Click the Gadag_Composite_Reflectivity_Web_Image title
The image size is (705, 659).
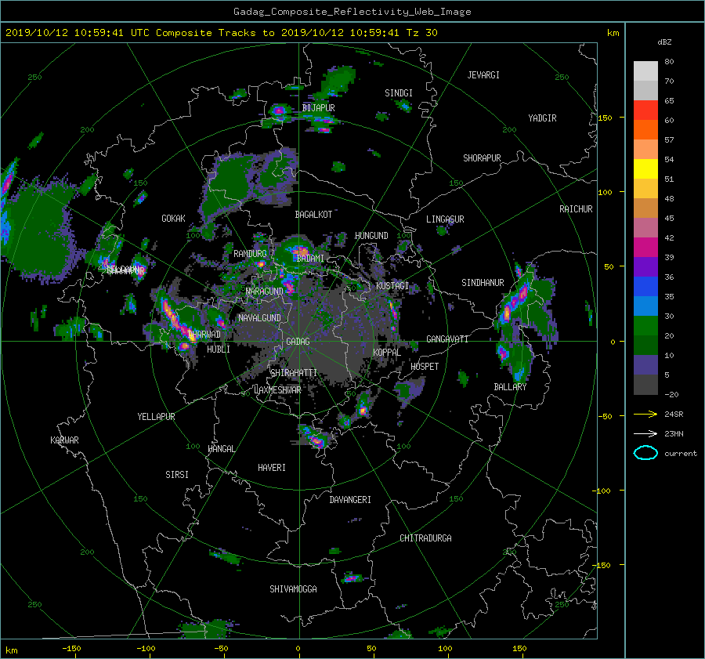352,12
